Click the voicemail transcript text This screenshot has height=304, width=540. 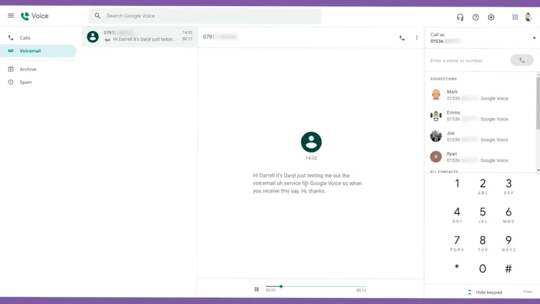(307, 183)
